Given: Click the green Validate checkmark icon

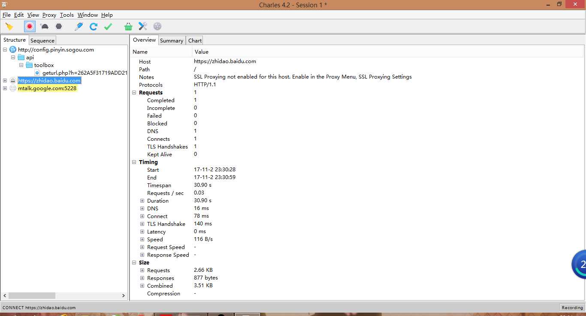Looking at the screenshot, I should click(x=108, y=27).
